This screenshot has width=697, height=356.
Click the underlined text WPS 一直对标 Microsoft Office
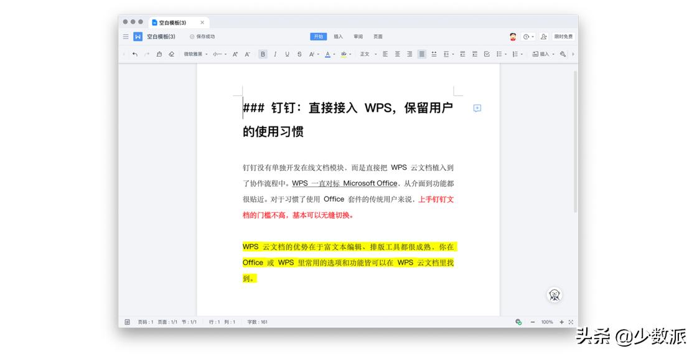pos(345,184)
